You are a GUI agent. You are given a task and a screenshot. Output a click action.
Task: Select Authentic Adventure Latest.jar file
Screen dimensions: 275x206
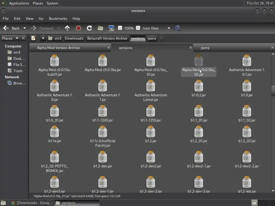(151, 91)
